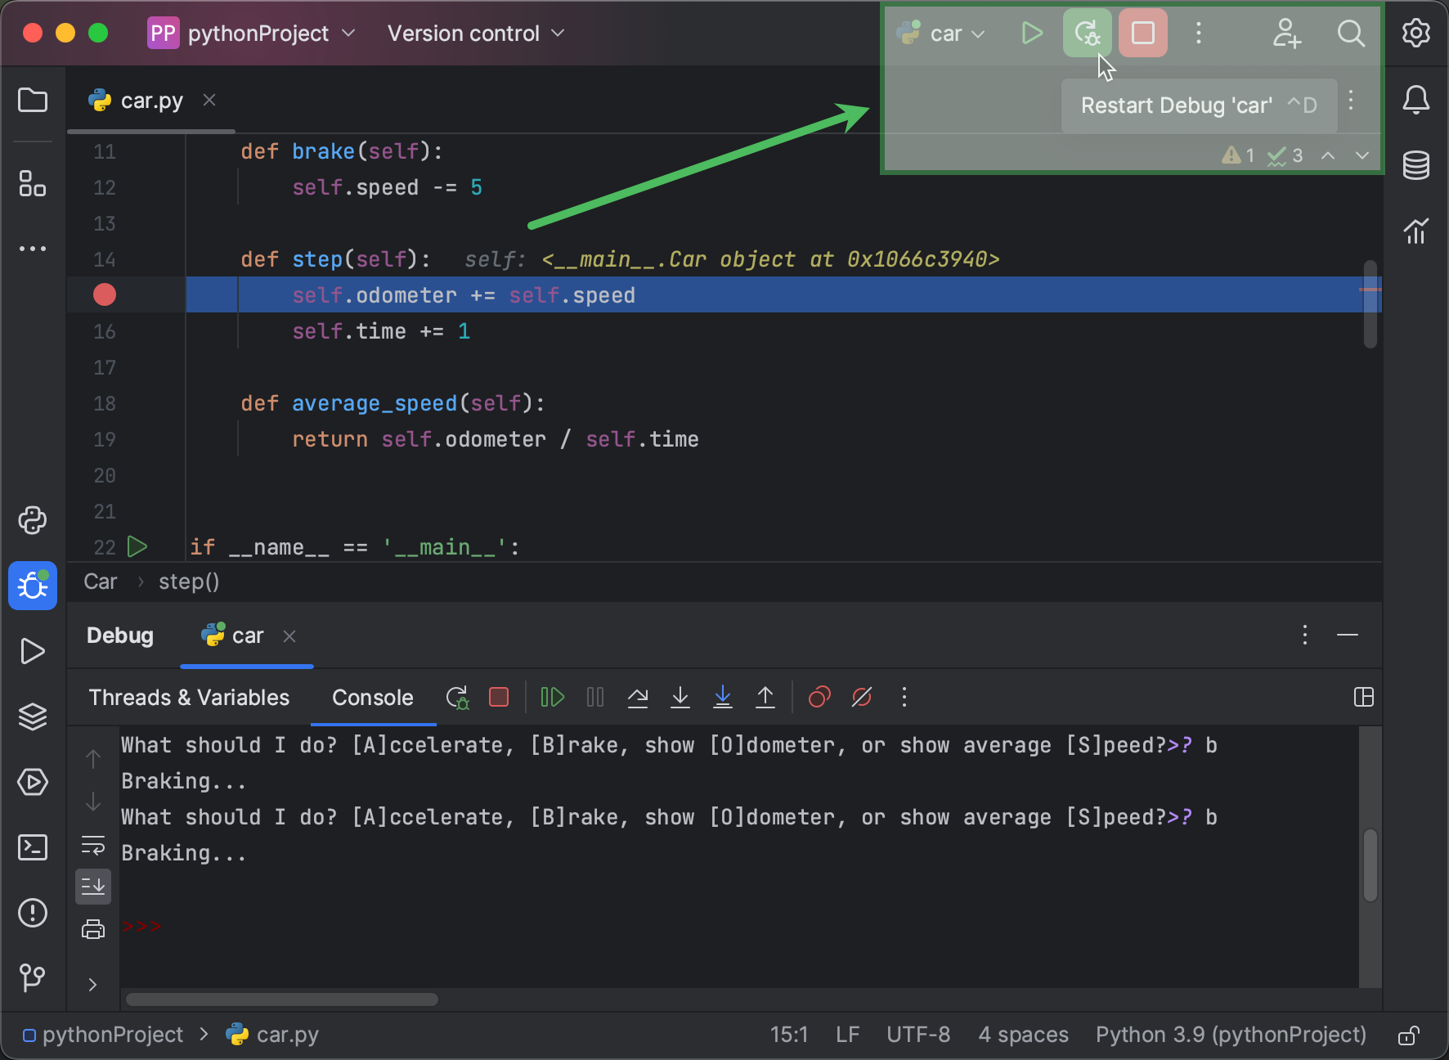Open View Breakpoints dialog

(x=819, y=698)
